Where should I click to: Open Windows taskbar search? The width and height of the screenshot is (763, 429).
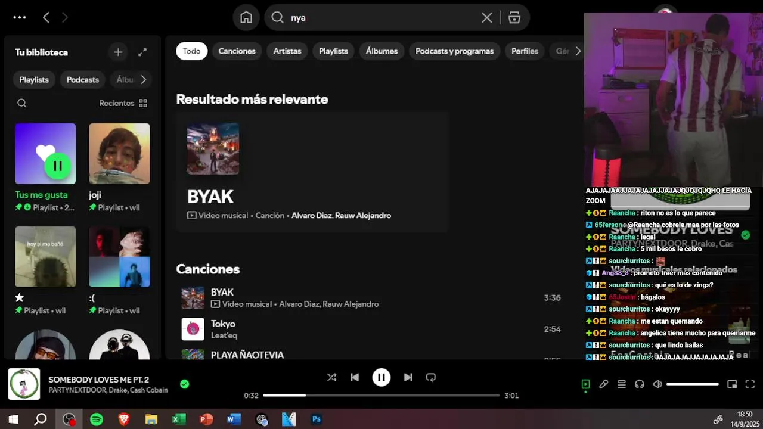41,419
